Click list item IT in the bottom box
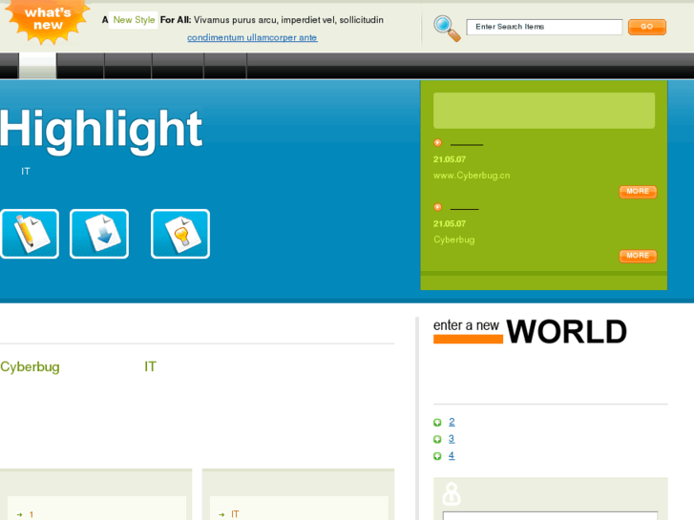This screenshot has width=694, height=520. [235, 514]
